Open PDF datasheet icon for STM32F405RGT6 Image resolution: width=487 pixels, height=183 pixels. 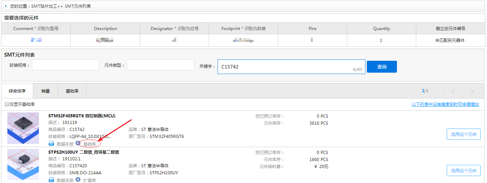click(x=51, y=144)
